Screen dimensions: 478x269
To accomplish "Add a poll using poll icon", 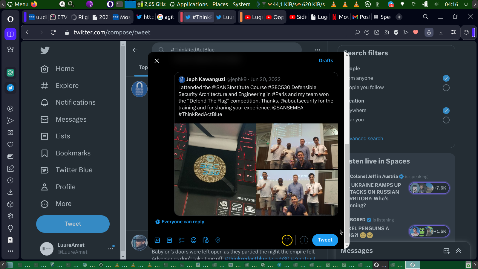I will (181, 240).
